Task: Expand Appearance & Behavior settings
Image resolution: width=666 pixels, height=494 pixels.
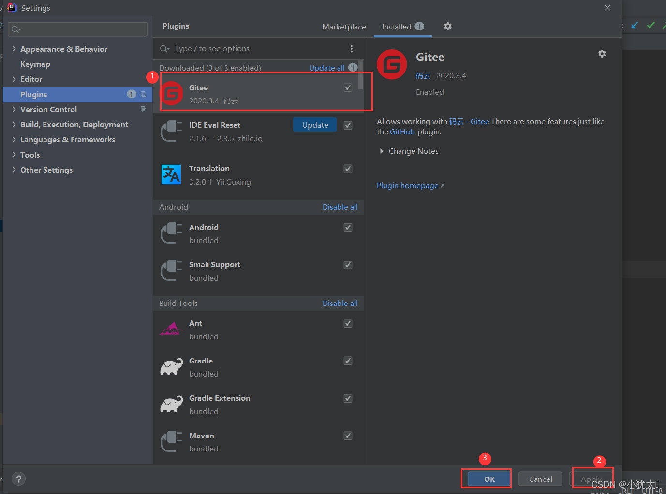Action: pos(14,49)
